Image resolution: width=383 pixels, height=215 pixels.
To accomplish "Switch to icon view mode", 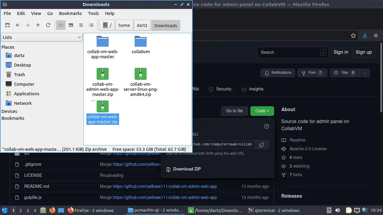I will [61, 25].
